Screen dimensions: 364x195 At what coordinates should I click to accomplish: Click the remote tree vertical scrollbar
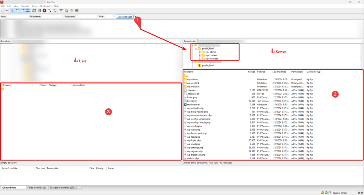[362, 57]
